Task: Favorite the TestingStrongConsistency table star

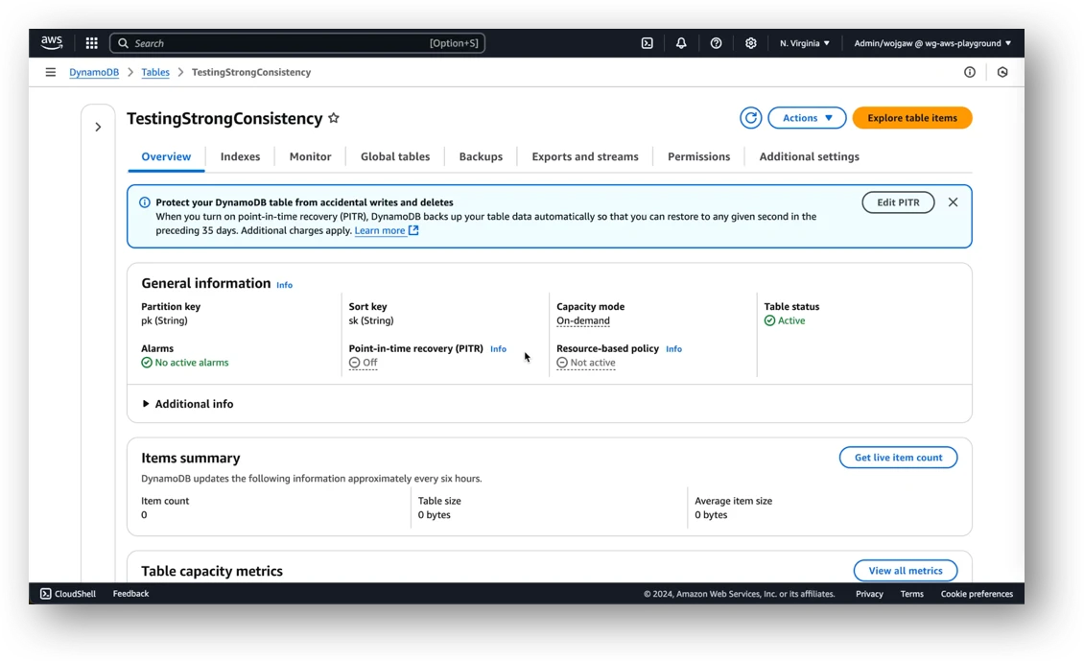Action: pyautogui.click(x=334, y=118)
